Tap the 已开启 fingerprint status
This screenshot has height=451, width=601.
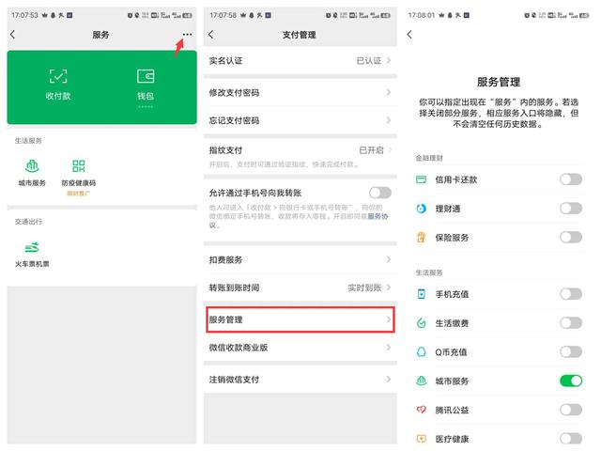click(371, 150)
